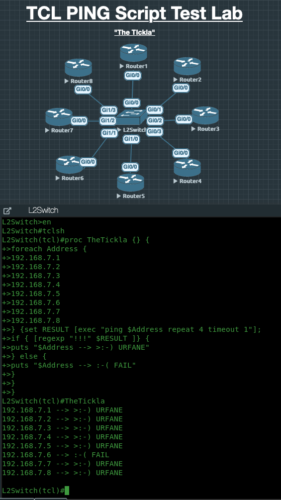
Task: Click Router1's Gi0/0 interface label
Action: point(132,76)
